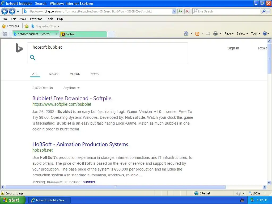Screen dimensions: 272x204
Task: Click the Error on page warning icon
Action: pyautogui.click(x=3, y=193)
